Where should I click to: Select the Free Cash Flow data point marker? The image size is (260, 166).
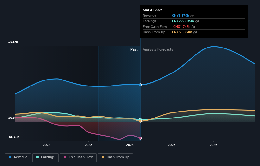[140, 138]
